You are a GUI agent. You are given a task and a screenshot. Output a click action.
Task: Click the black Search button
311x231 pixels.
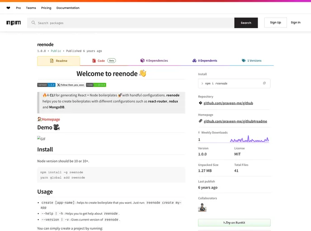246,23
